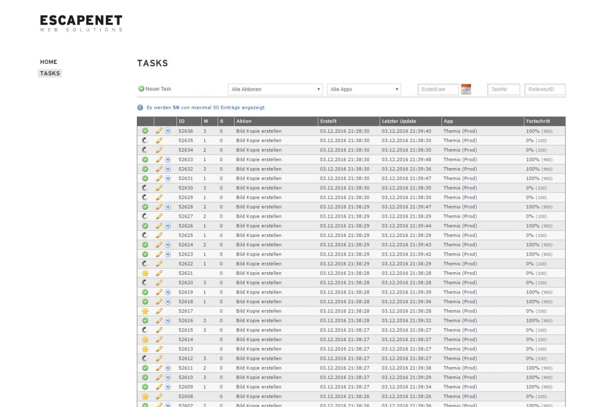
Task: Click the yellow star status icon of task 52621
Action: pos(145,273)
